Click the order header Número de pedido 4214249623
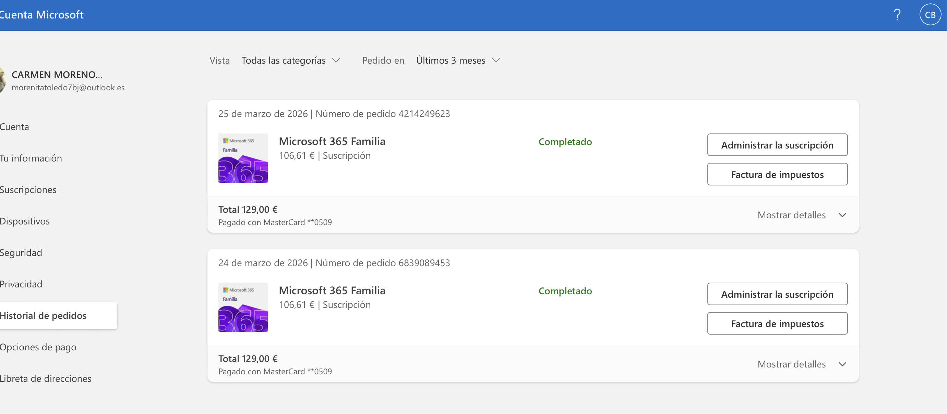Image resolution: width=947 pixels, height=414 pixels. [383, 114]
